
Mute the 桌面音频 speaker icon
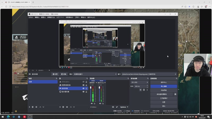pyautogui.click(x=92, y=103)
